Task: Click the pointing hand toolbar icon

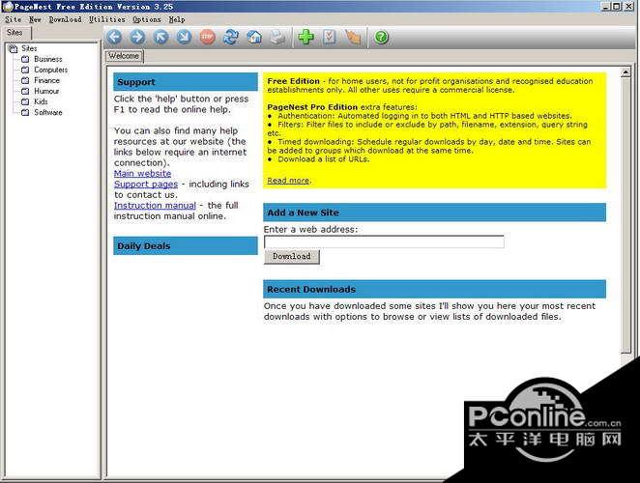Action: click(x=353, y=38)
